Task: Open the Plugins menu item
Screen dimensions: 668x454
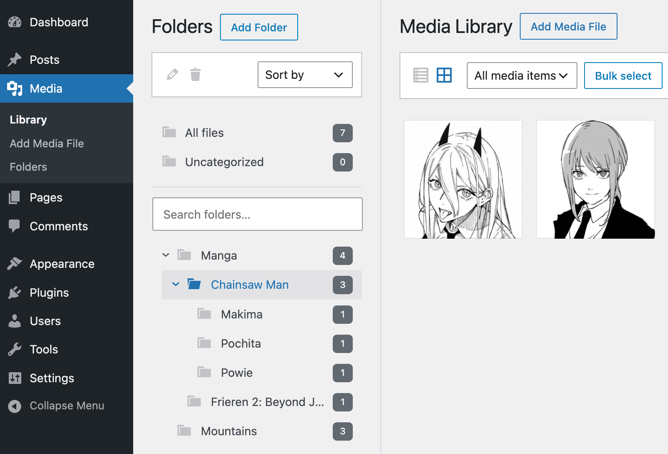Action: pyautogui.click(x=66, y=293)
